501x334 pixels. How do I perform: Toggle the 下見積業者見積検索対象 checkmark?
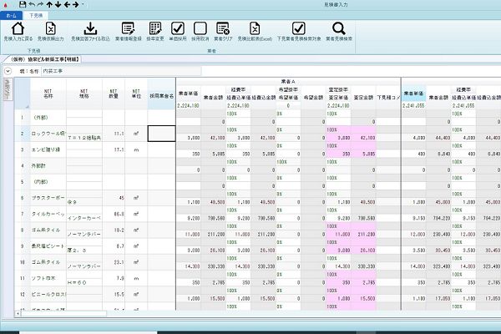click(x=299, y=28)
